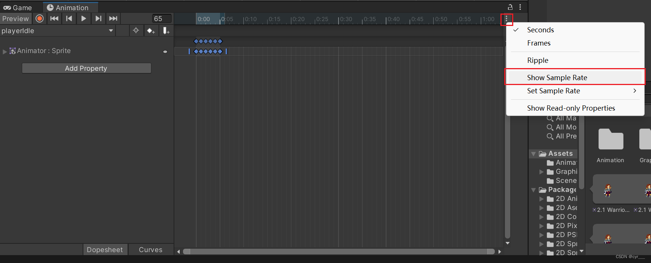Toggle the Preview mode button

[x=15, y=18]
